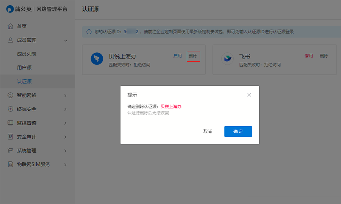The width and height of the screenshot is (341, 204).
Task: Expand the 物联网SIM服务 chevron
Action: pos(65,165)
